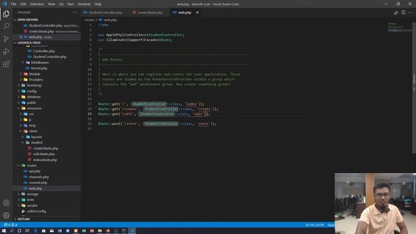Switch to the StudentController.php tab

[105, 12]
